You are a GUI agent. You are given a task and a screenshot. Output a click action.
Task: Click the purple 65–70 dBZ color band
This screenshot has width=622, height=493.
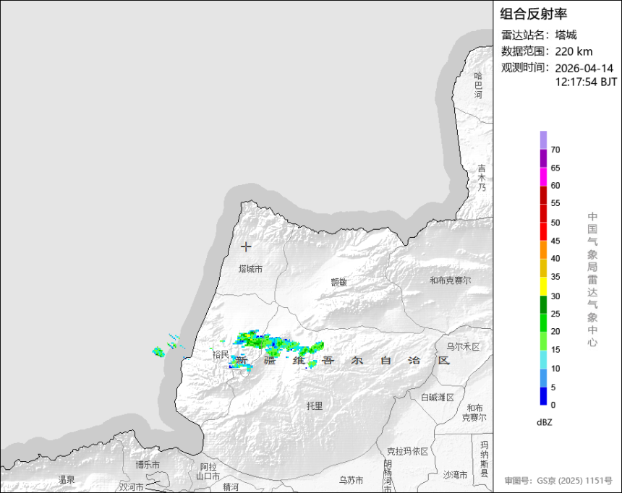pyautogui.click(x=543, y=158)
